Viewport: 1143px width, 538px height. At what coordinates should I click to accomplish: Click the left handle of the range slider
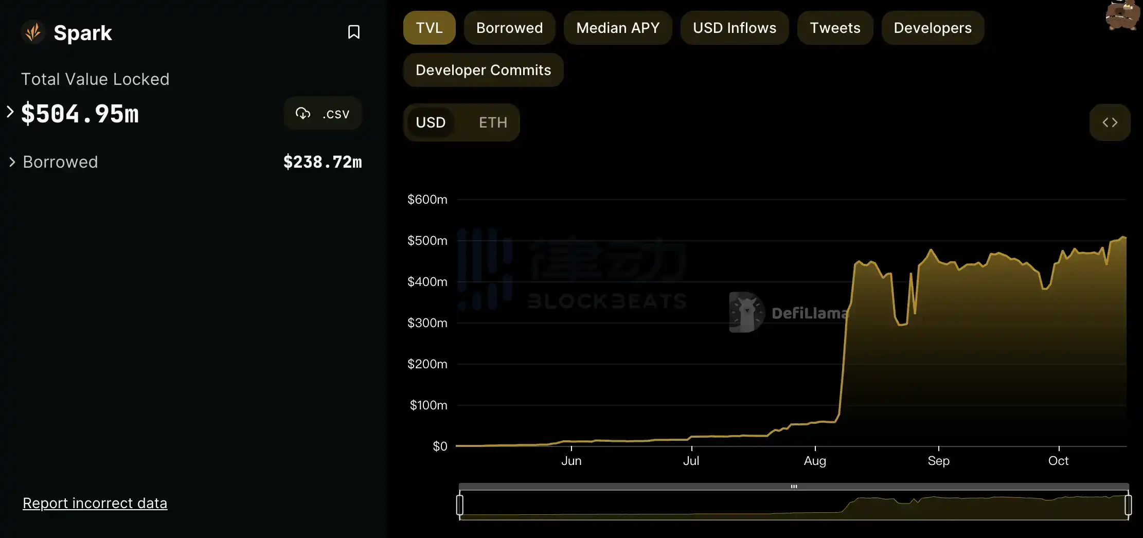tap(460, 505)
